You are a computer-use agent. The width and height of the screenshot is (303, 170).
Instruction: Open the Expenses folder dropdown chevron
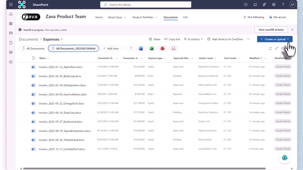pyautogui.click(x=62, y=39)
